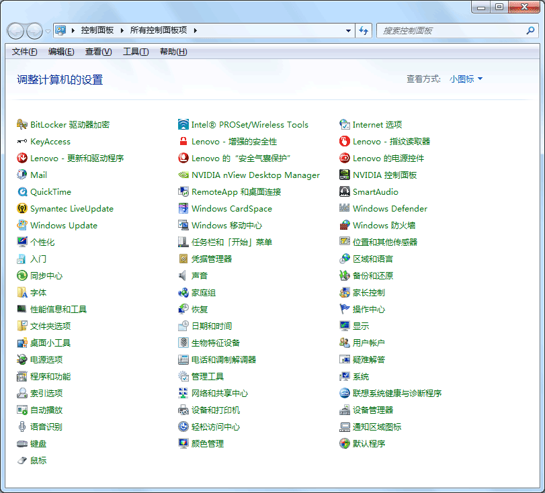Image resolution: width=545 pixels, height=493 pixels.
Task: Click in the 搜索控制面板 search field
Action: tap(452, 31)
